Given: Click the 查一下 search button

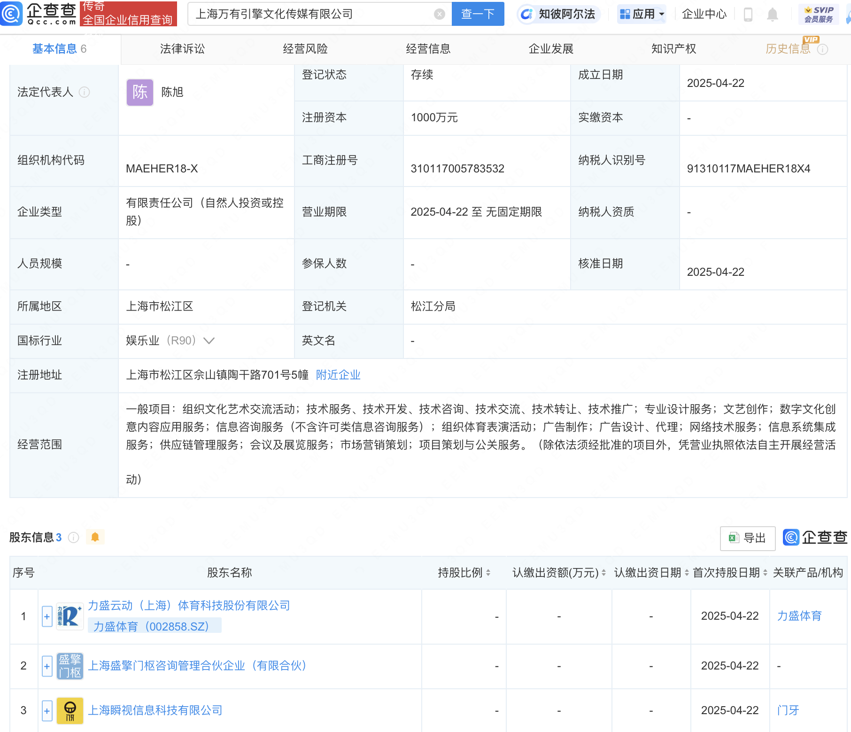Looking at the screenshot, I should point(478,14).
